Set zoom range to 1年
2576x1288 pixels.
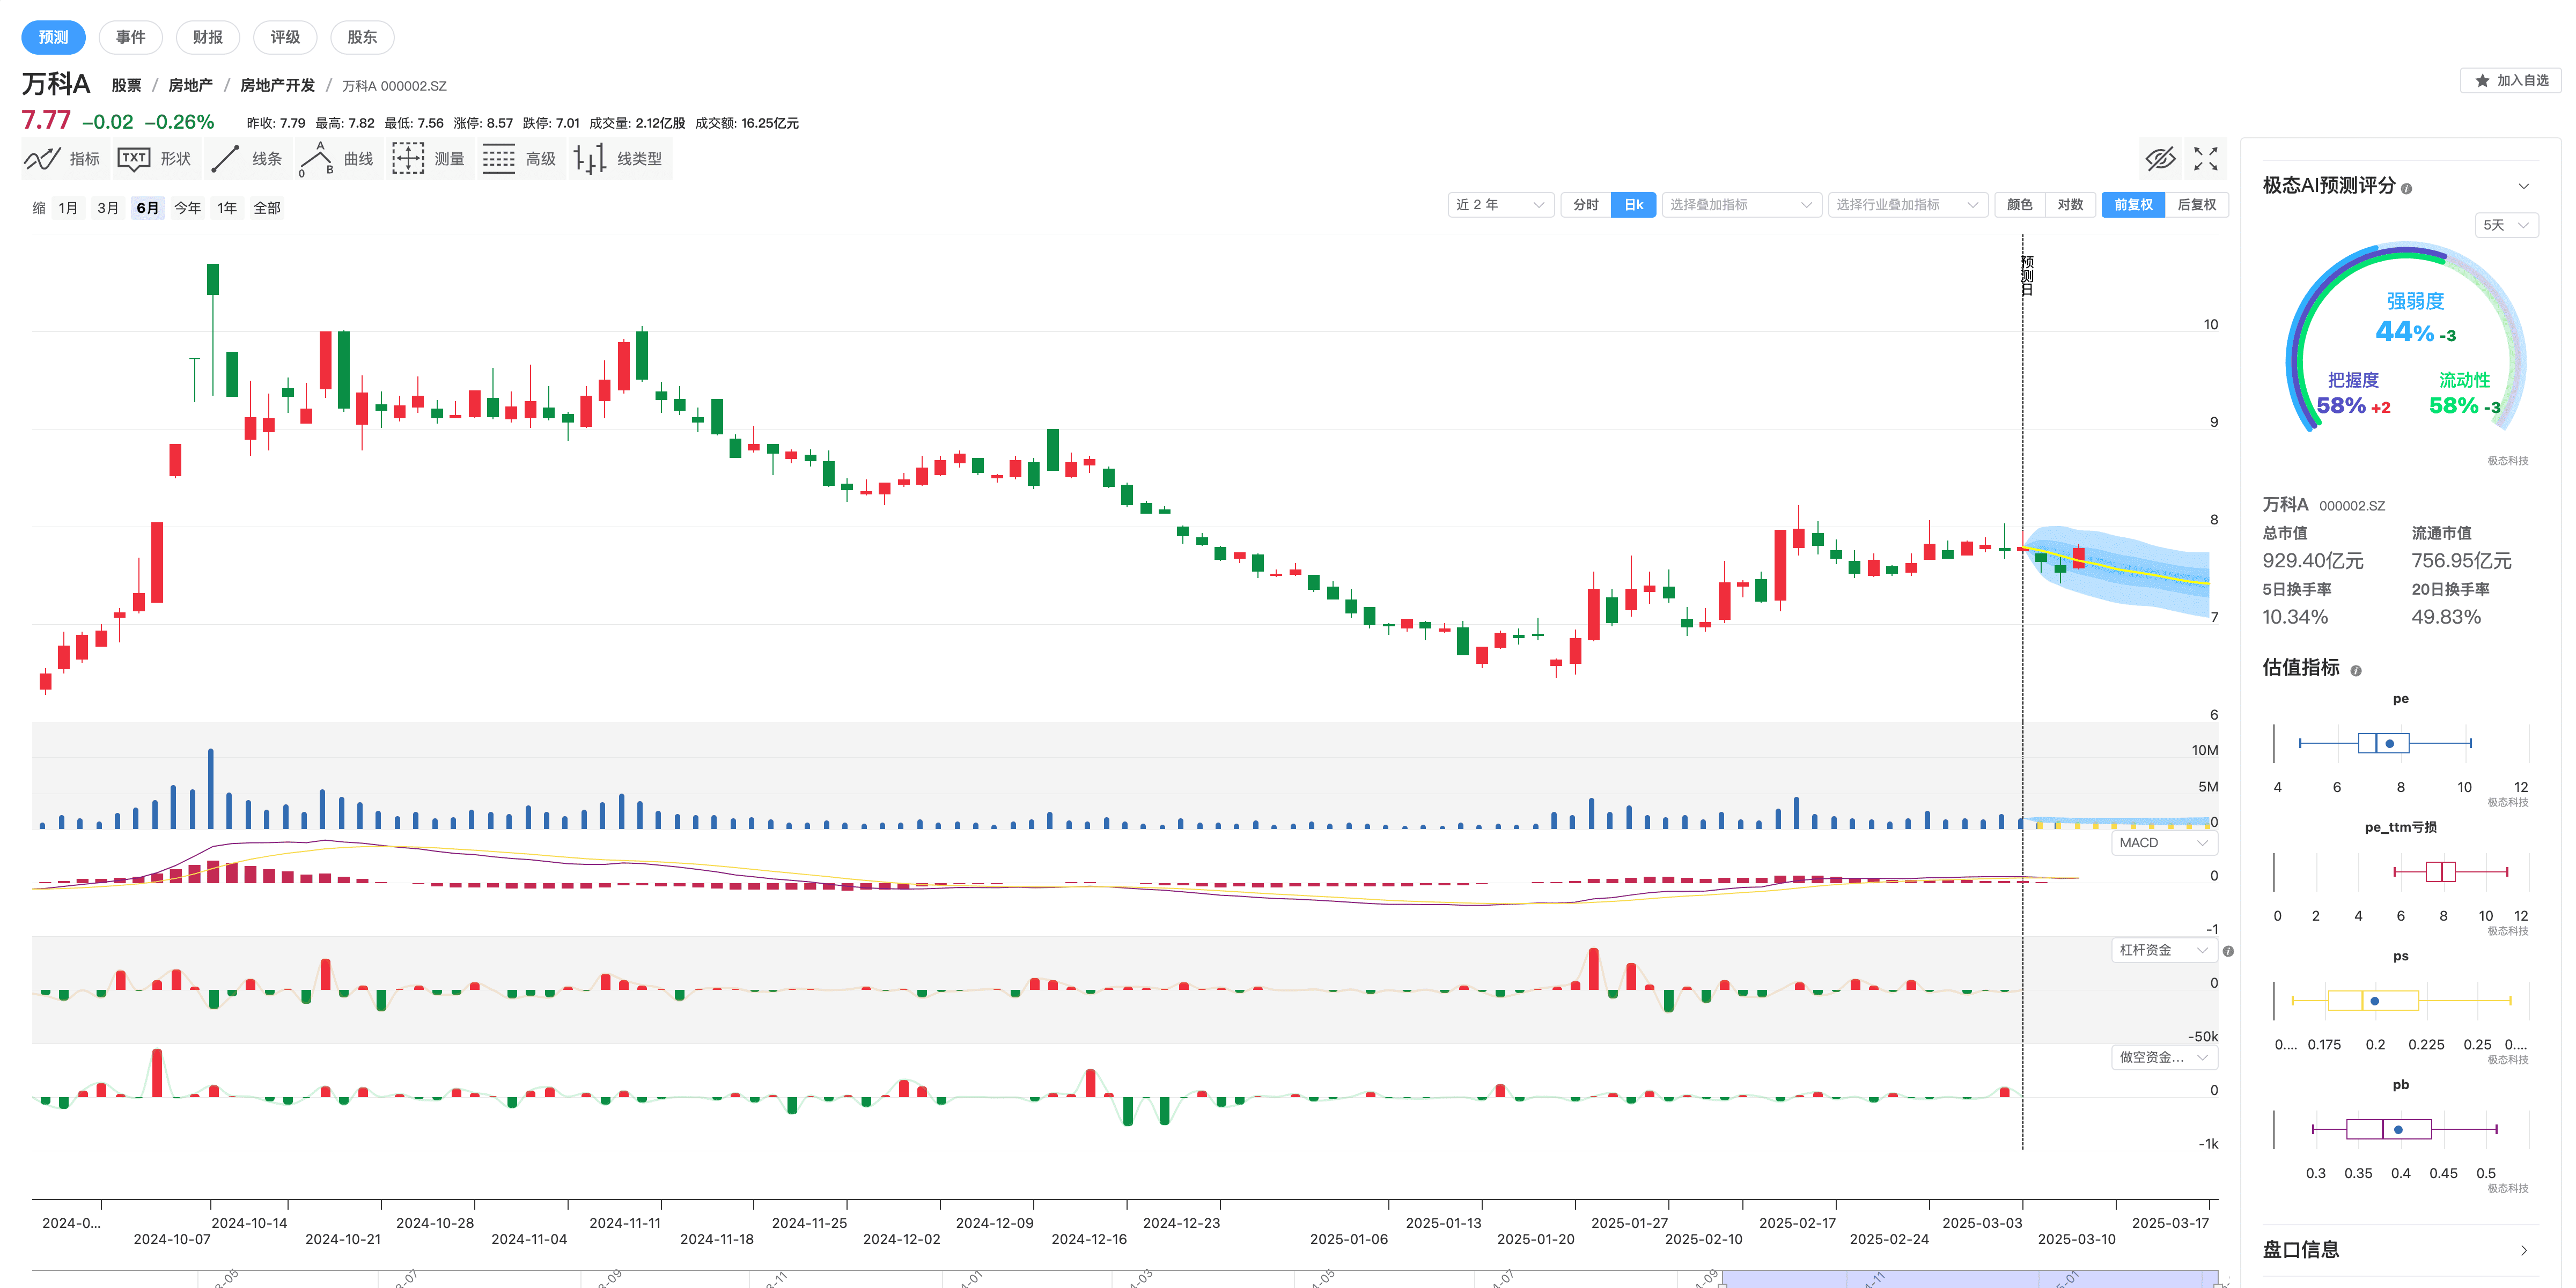[227, 208]
